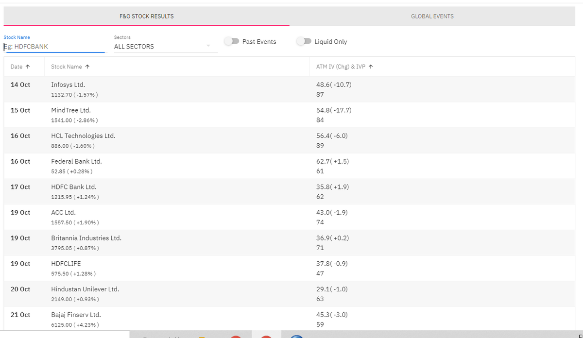
Task: Click ACC price 1557.50 (+1.90%)
Action: tap(75, 222)
